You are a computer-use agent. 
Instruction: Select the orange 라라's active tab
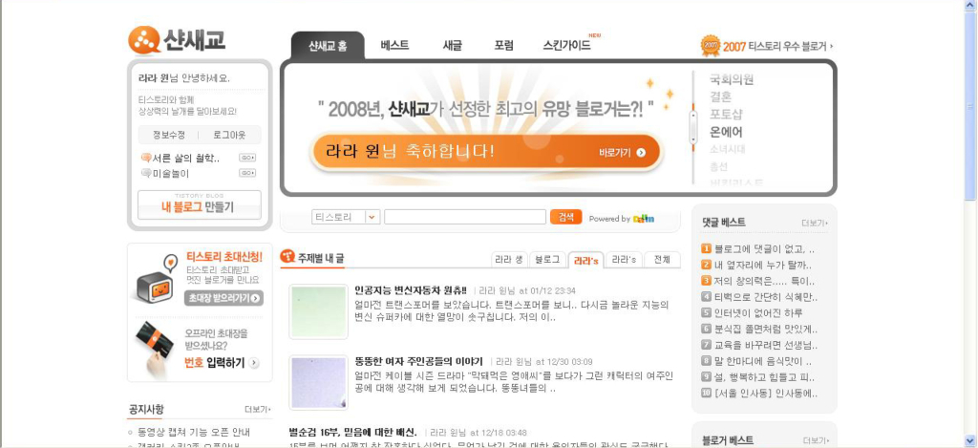point(585,261)
